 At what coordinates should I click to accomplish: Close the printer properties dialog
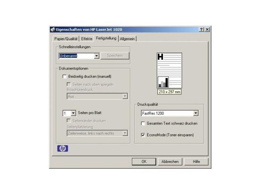207,29
